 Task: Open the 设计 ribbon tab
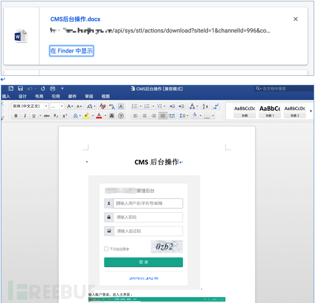(x=22, y=96)
